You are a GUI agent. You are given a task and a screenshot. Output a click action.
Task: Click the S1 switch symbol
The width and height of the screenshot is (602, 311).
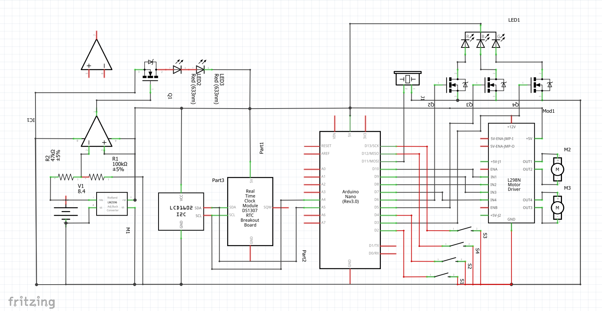coord(442,275)
